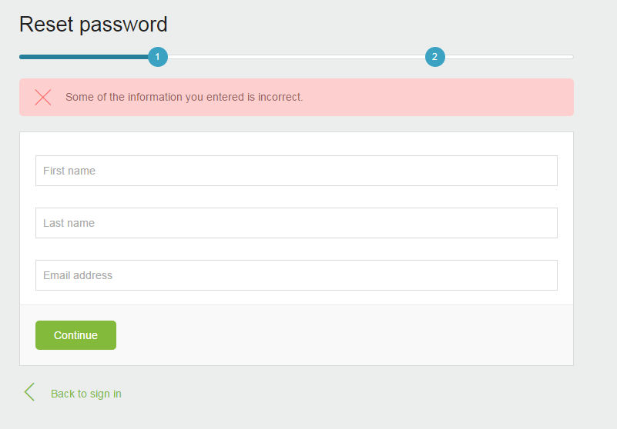Click white gap between Last name and Email fields
The image size is (617, 429).
tap(296, 249)
